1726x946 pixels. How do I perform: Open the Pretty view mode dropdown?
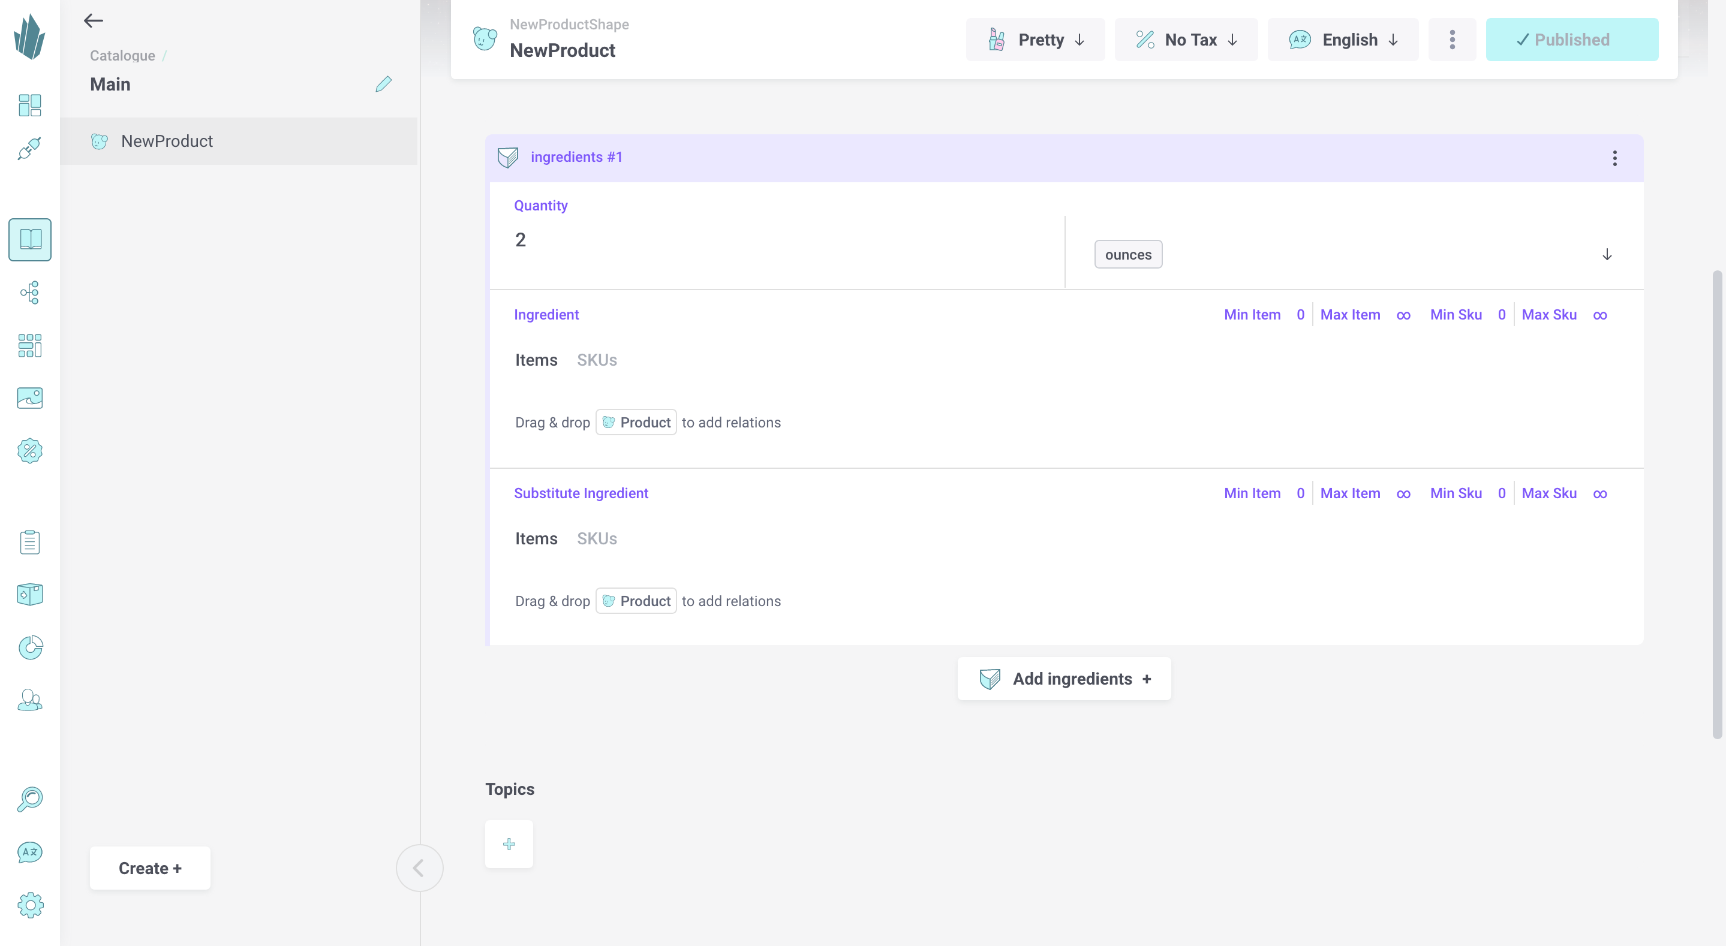(1035, 40)
